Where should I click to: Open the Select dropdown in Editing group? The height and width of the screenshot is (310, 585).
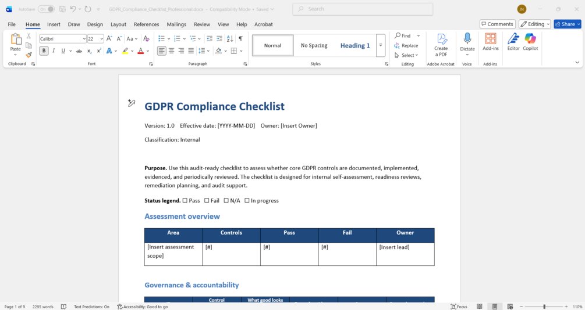(x=406, y=55)
